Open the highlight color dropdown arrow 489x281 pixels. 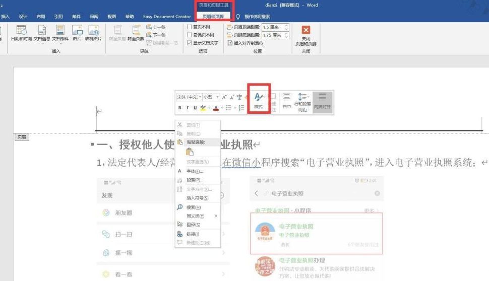tap(209, 108)
